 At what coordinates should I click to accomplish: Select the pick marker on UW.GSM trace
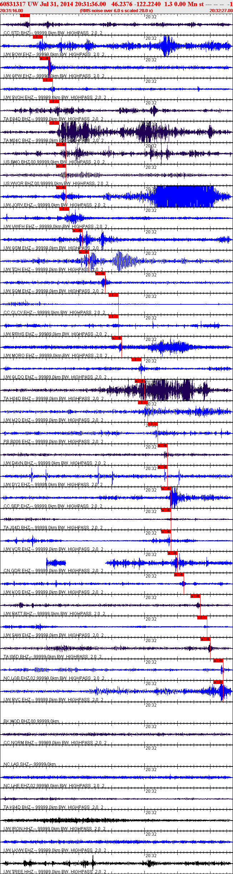pos(78,231)
